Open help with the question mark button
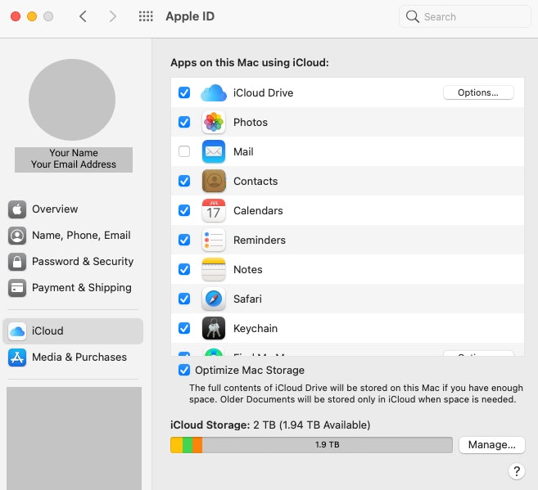Screen dimensions: 538x490 point(517,471)
